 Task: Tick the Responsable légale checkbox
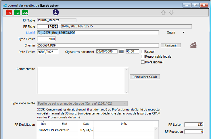143,57
